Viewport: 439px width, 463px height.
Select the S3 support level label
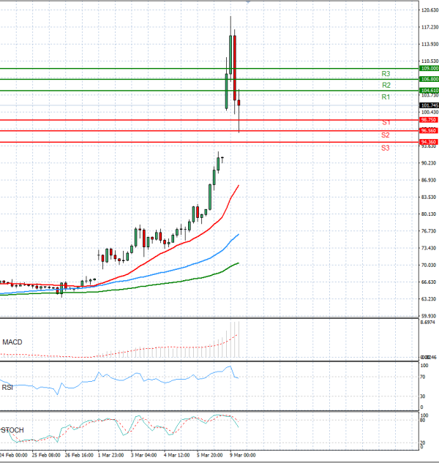click(386, 148)
